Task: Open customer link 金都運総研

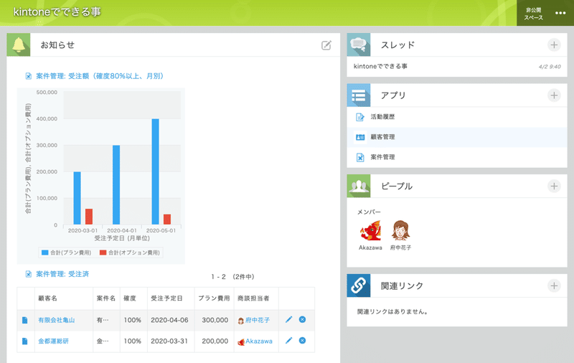Action: (x=53, y=341)
